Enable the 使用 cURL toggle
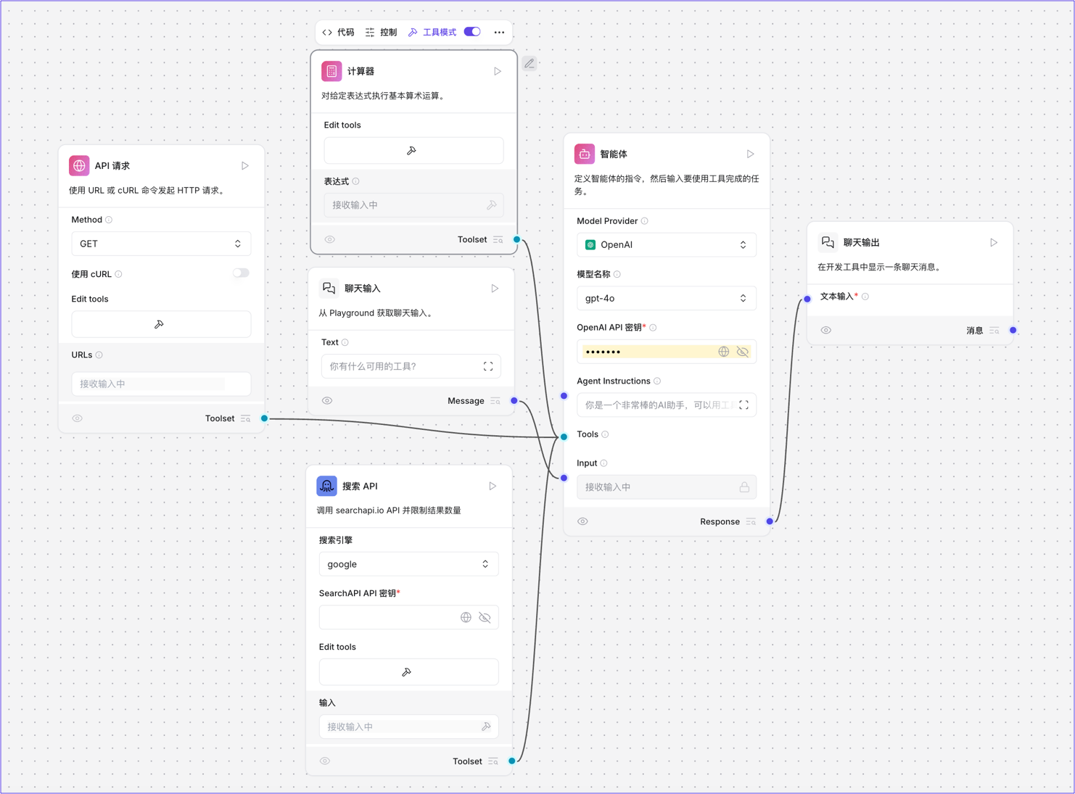1075x794 pixels. coord(241,273)
